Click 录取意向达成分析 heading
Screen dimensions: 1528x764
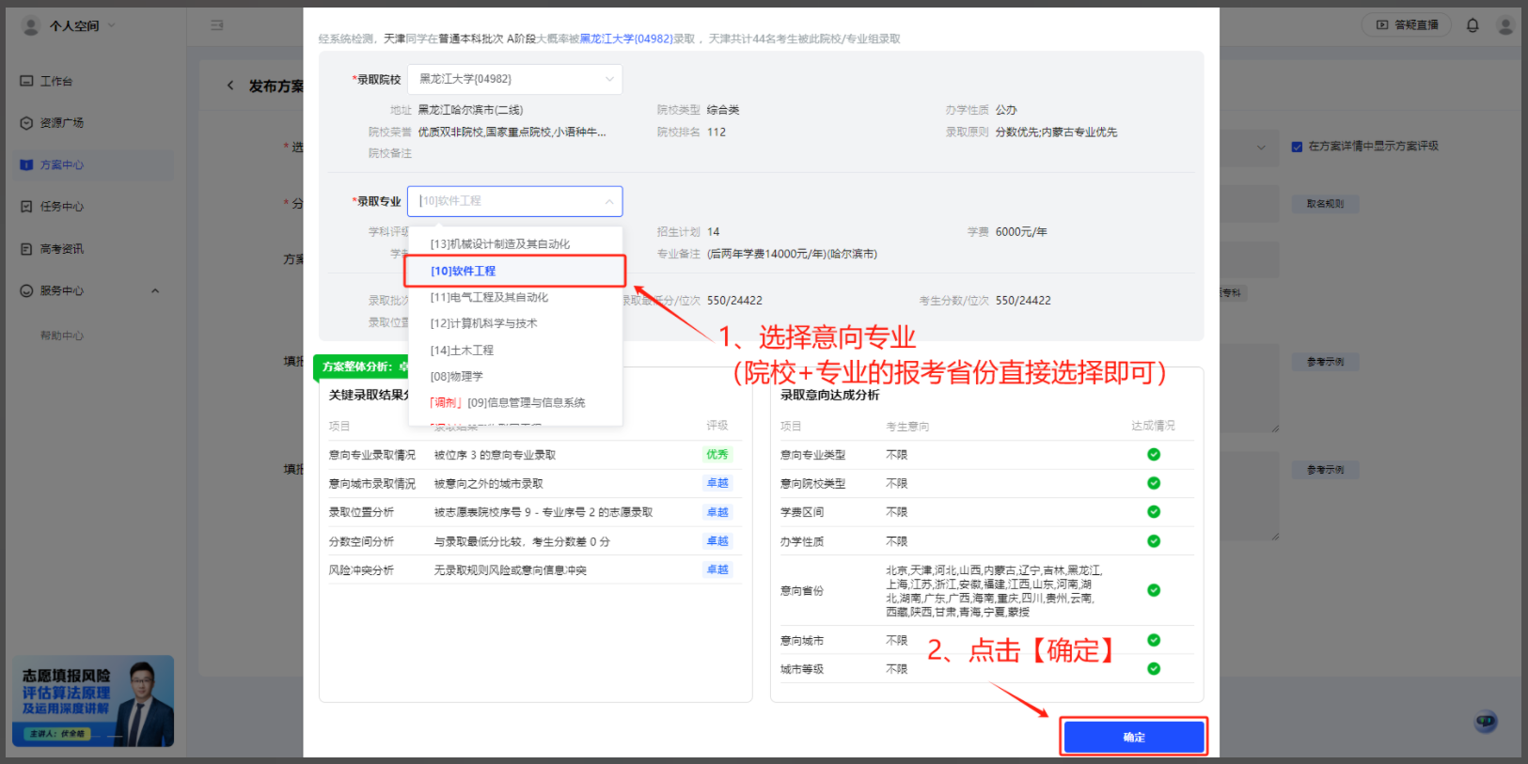point(829,395)
